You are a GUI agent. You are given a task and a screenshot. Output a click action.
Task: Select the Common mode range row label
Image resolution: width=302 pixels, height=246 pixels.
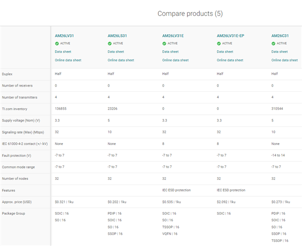coord(18,167)
